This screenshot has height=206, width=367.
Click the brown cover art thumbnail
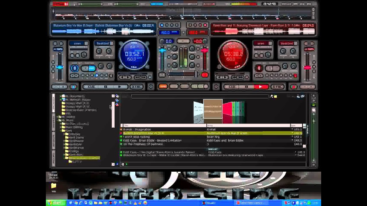coord(213,109)
